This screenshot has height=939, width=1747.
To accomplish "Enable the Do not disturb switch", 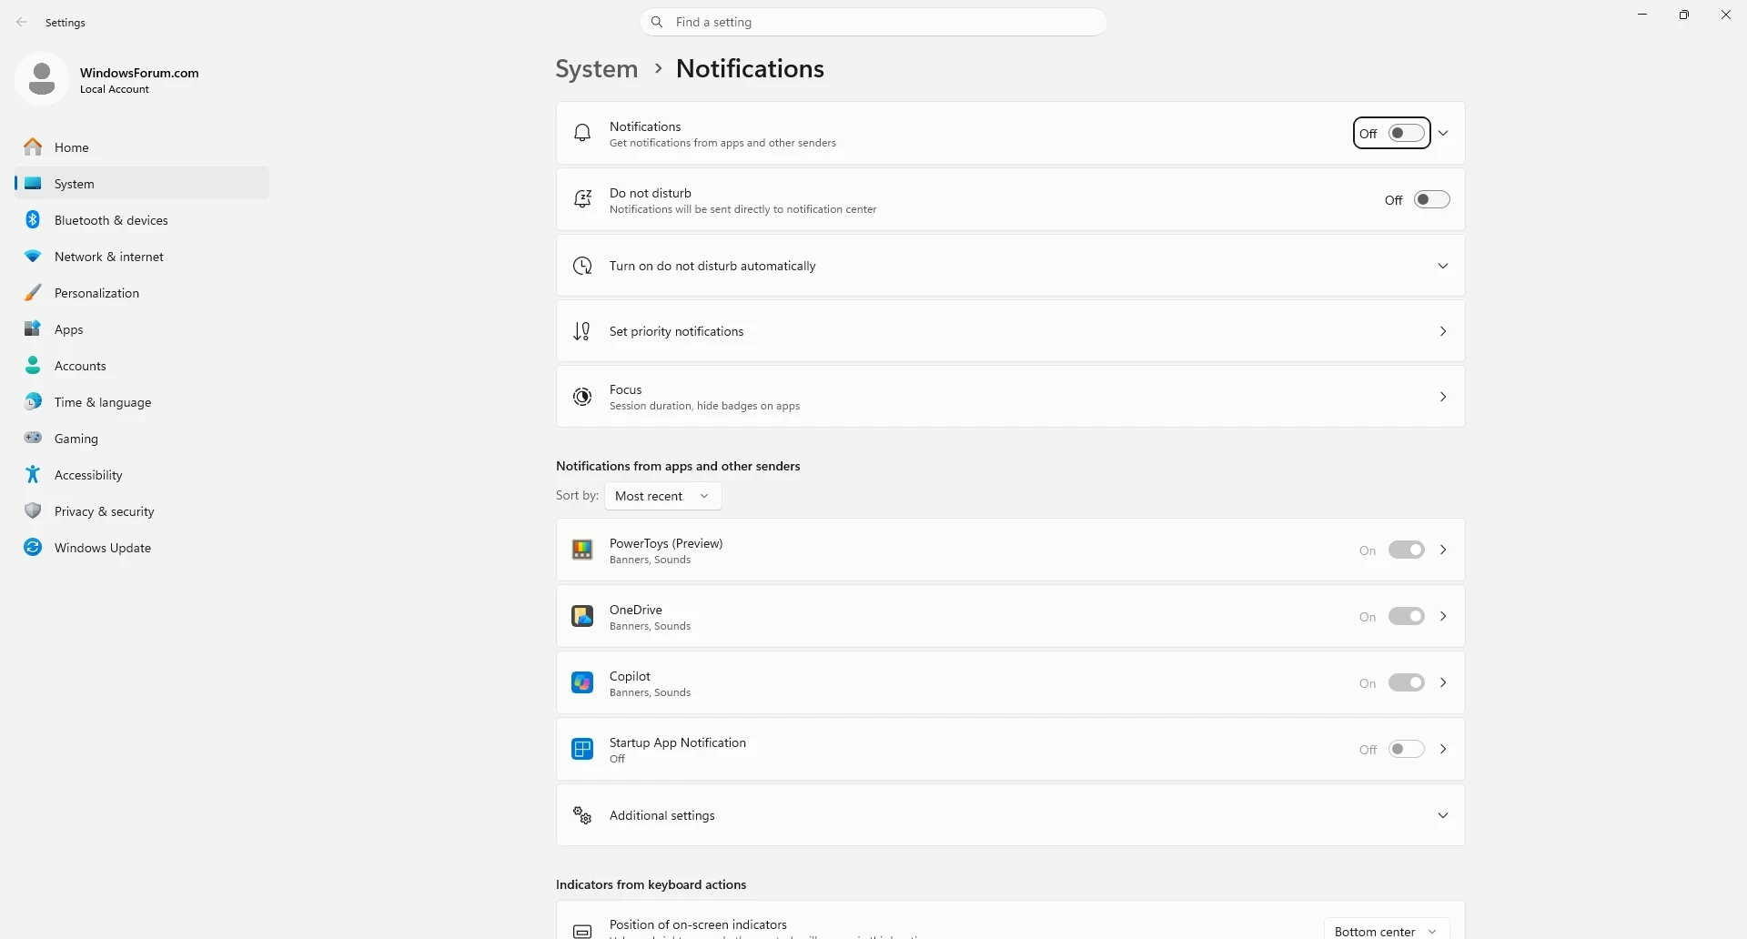I will pos(1431,199).
